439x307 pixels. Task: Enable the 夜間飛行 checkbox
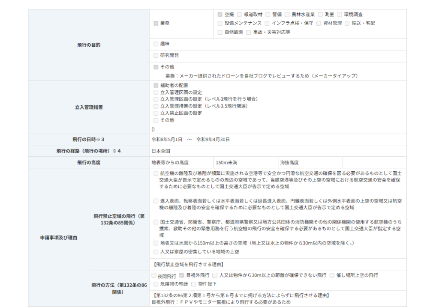coord(154,276)
